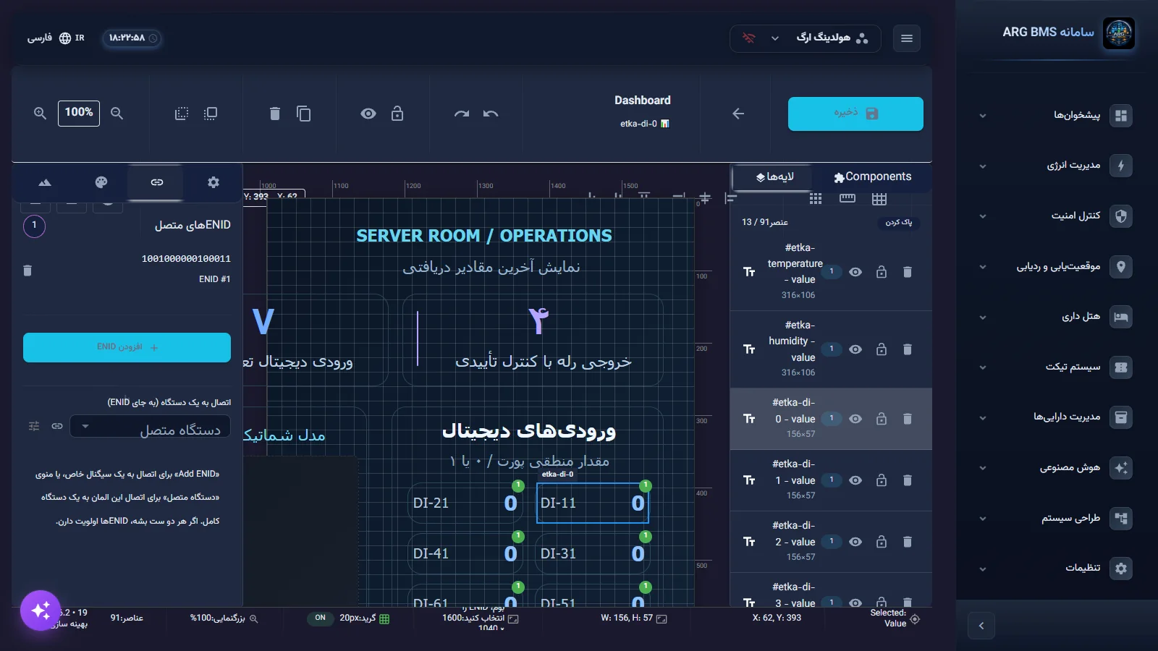1158x651 pixels.
Task: Delete ENID #1 with its trash icon
Action: click(28, 271)
